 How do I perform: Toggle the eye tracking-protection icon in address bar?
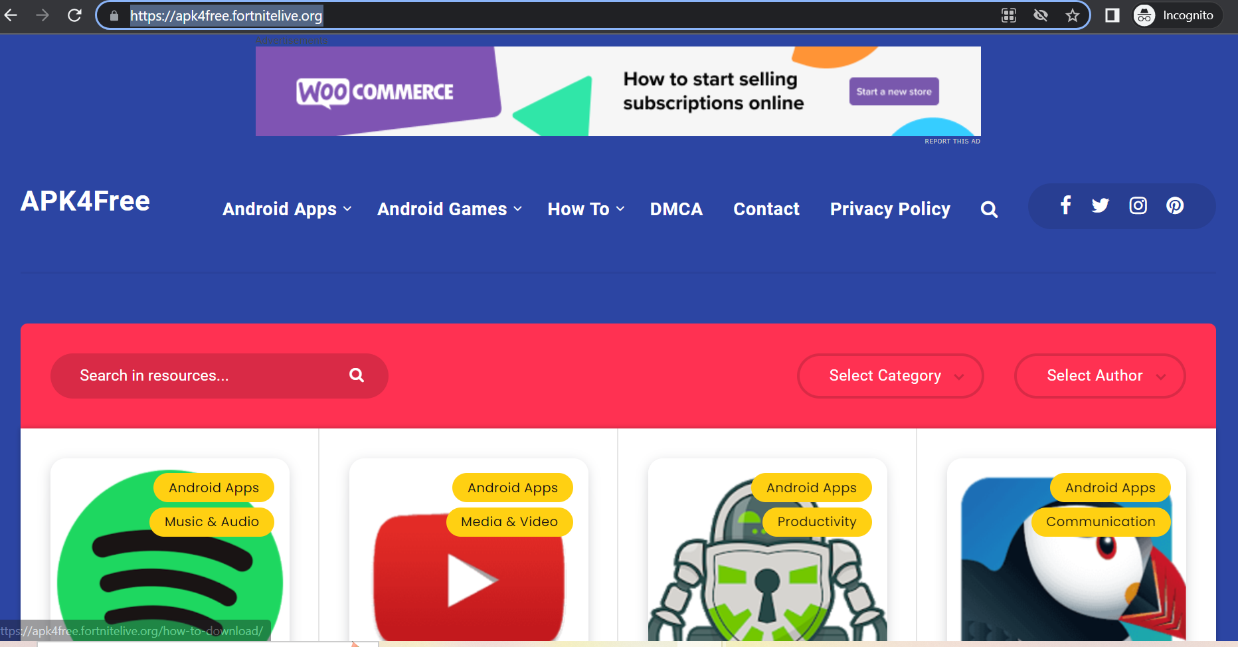[x=1040, y=15]
